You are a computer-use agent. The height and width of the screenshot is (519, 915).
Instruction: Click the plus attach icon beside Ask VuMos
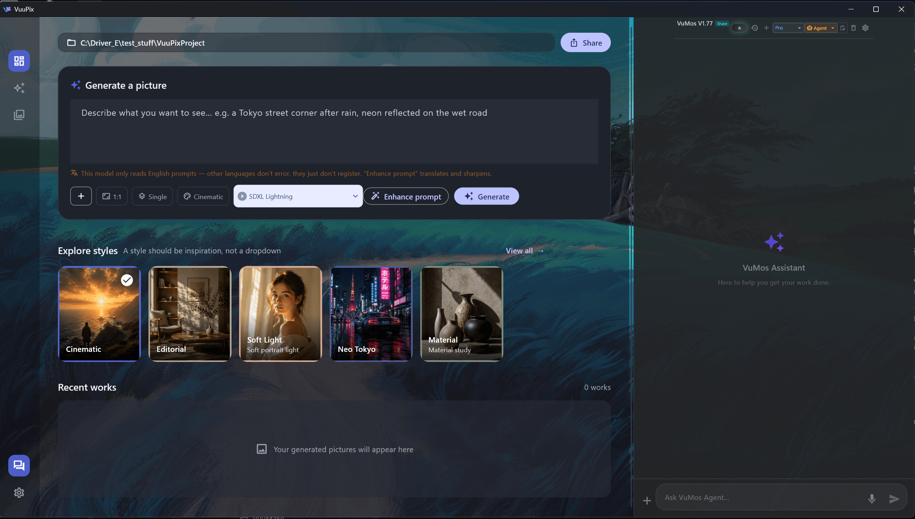click(647, 500)
